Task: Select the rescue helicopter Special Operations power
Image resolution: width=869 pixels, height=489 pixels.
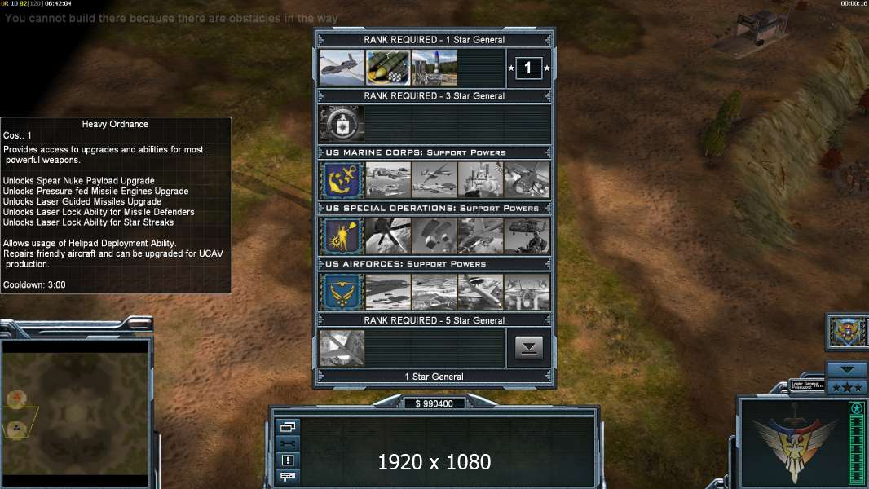Action: (x=527, y=236)
